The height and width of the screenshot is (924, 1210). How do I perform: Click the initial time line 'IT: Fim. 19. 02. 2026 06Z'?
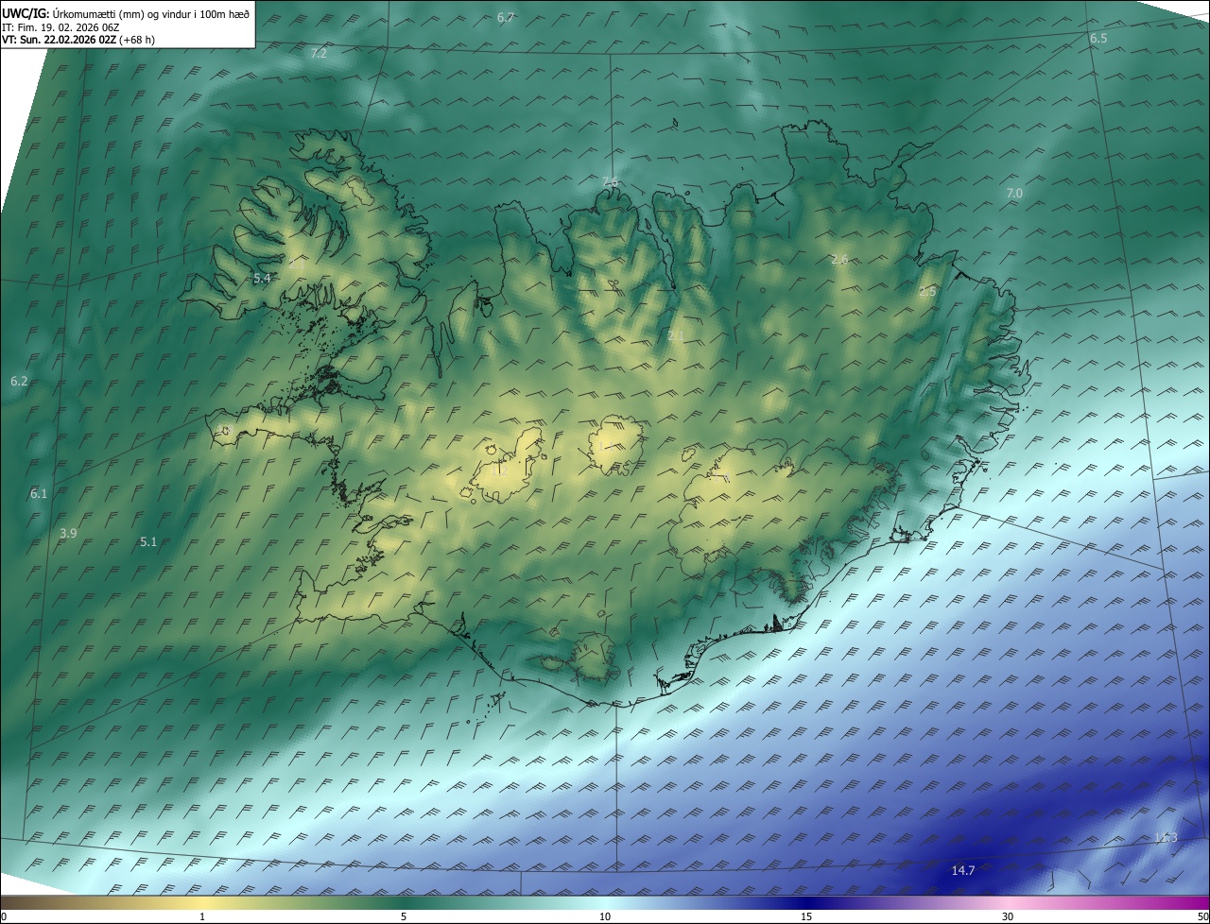coord(60,27)
